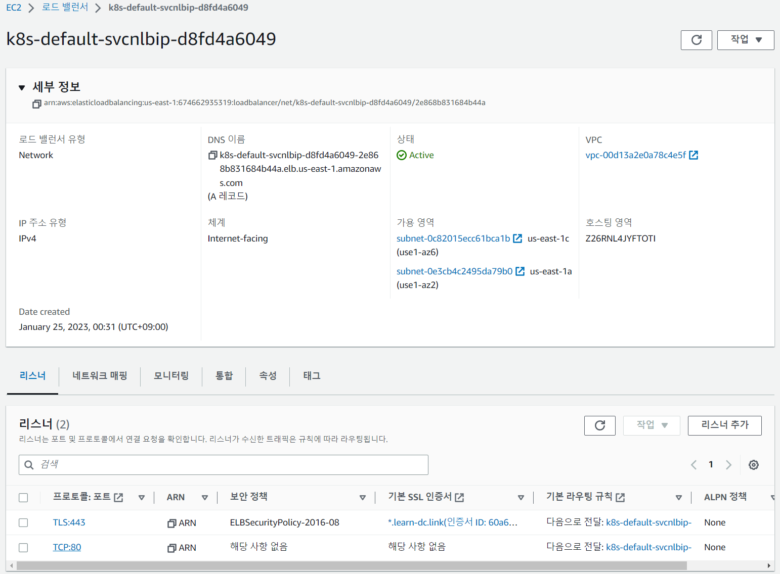Copy the TLS:443 listener ARN
The height and width of the screenshot is (574, 780).
(x=171, y=523)
